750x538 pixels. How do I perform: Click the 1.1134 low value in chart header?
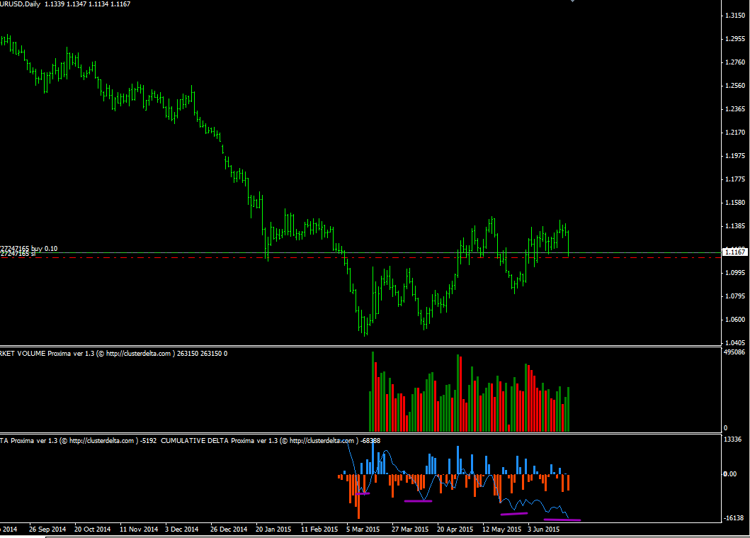(x=98, y=4)
